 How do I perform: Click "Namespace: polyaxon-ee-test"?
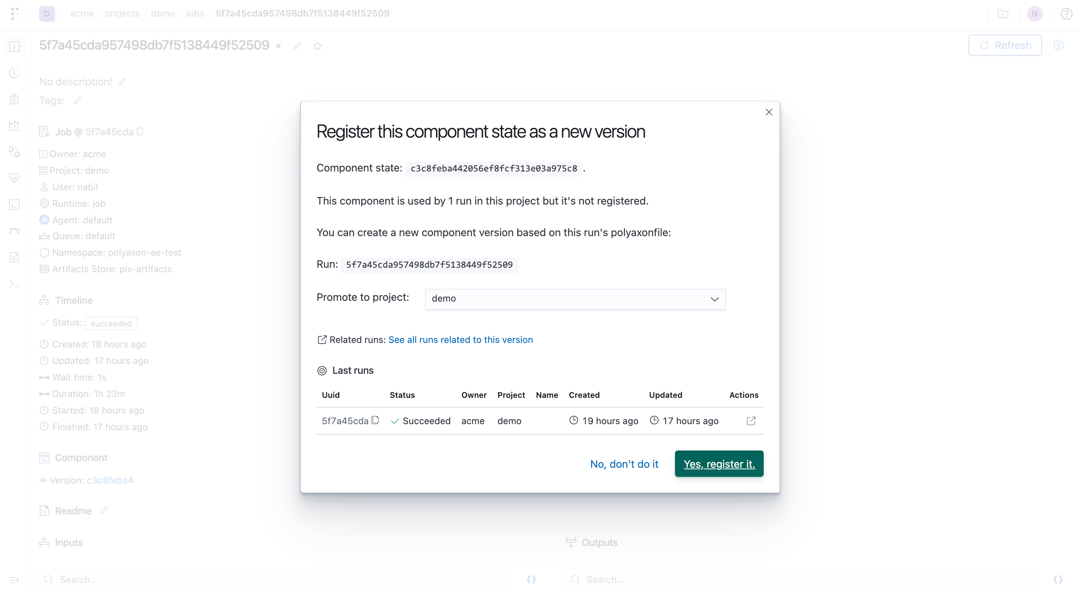coord(117,253)
